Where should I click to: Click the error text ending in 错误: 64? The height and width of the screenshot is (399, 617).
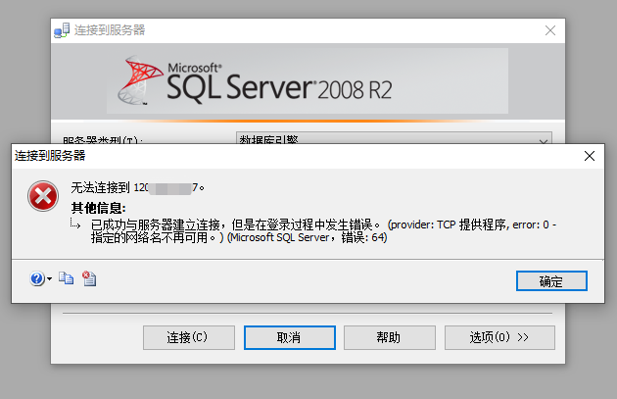(323, 230)
